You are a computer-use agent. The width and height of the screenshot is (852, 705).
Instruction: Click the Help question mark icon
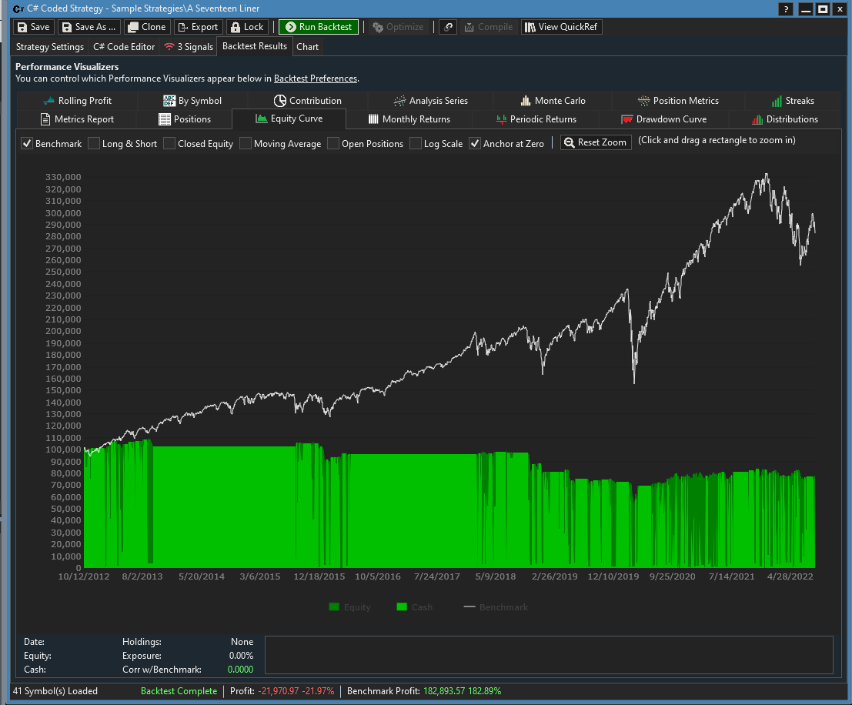pyautogui.click(x=784, y=9)
